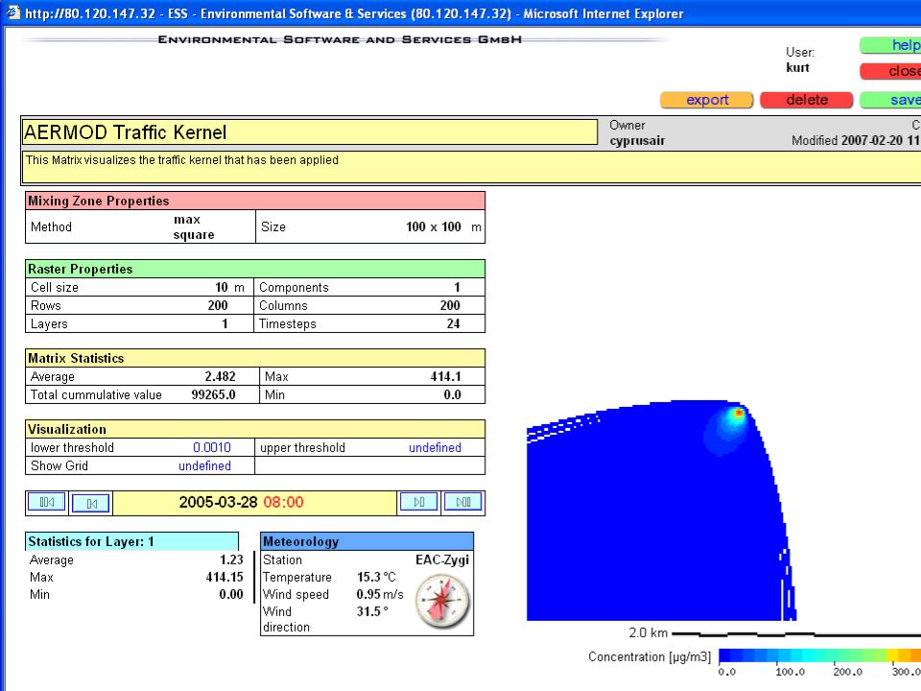Click the Columns value 200
This screenshot has height=691, width=921.
[450, 305]
